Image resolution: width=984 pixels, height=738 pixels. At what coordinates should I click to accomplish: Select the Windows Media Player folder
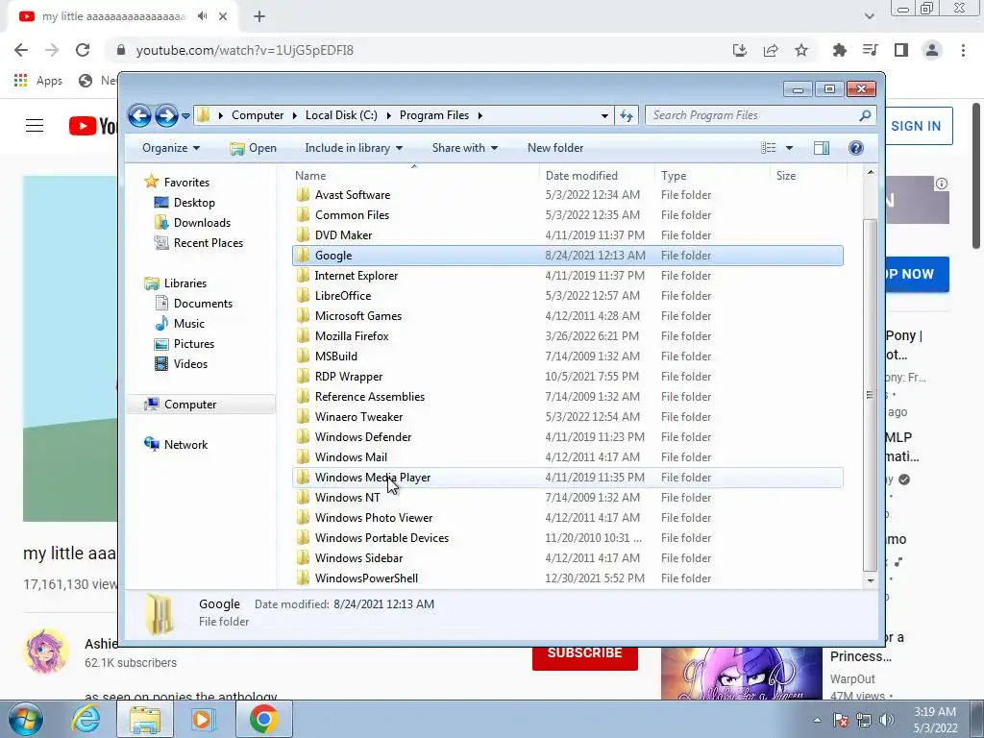click(567, 478)
